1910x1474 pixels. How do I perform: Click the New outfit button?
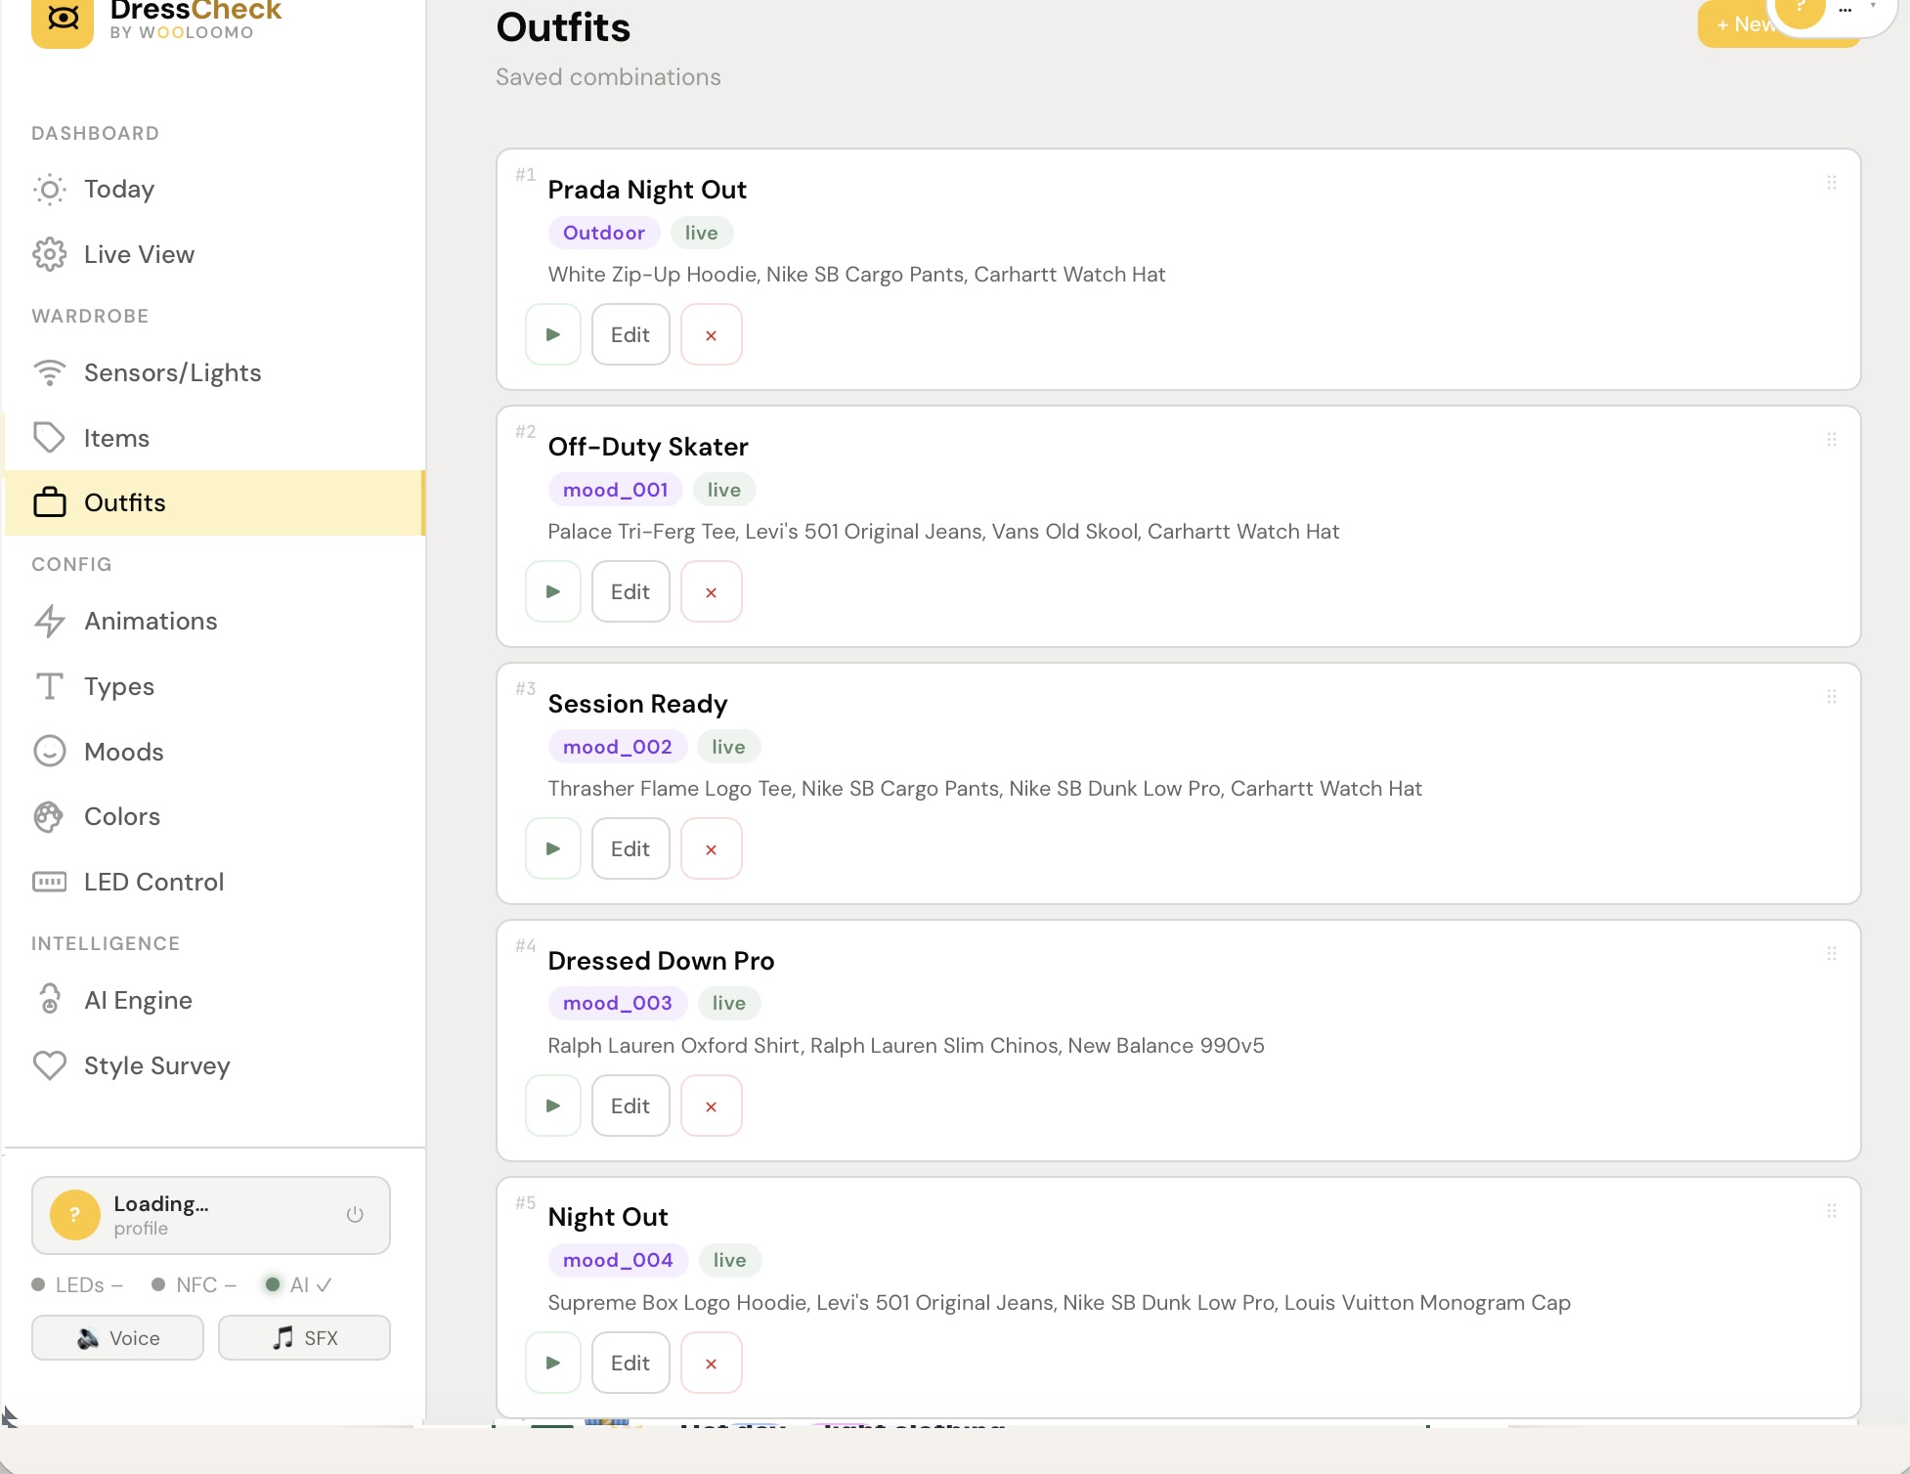click(1745, 24)
